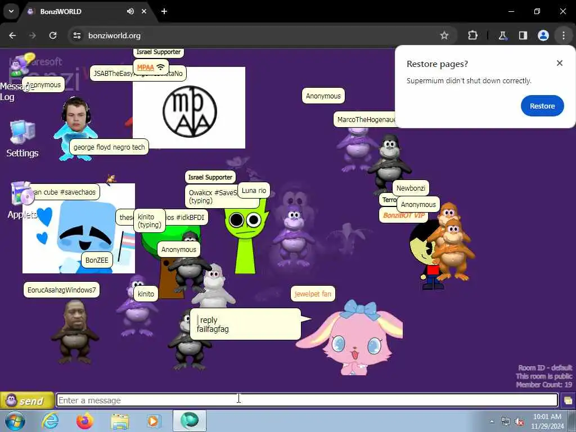
Task: Go back in browser history
Action: (12, 35)
